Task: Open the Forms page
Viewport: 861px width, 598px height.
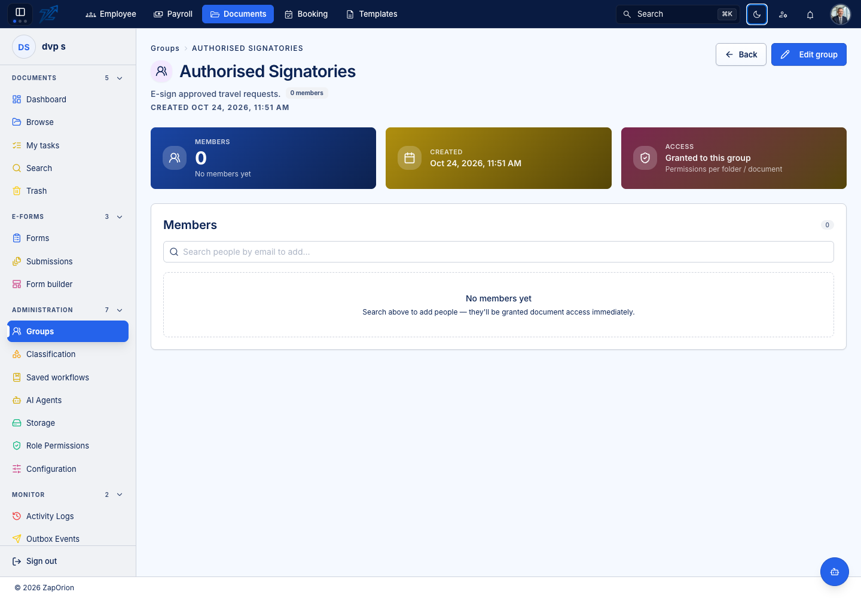Action: tap(68, 239)
